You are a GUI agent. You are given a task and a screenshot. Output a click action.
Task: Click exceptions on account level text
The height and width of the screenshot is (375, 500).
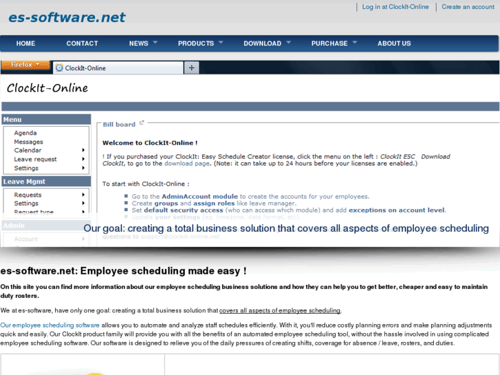pos(397,210)
